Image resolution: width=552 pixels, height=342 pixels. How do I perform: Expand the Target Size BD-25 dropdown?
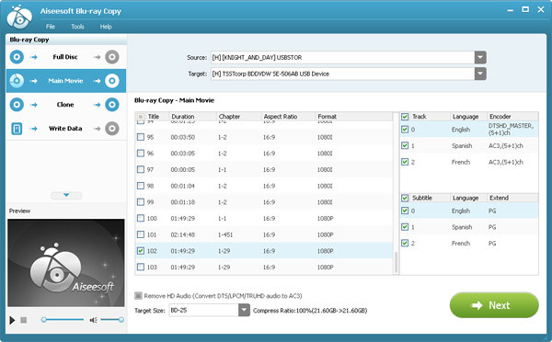click(244, 310)
